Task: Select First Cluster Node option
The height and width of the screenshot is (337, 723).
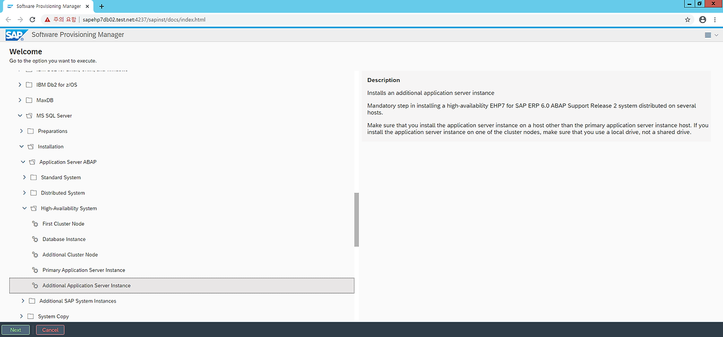Action: click(x=63, y=224)
